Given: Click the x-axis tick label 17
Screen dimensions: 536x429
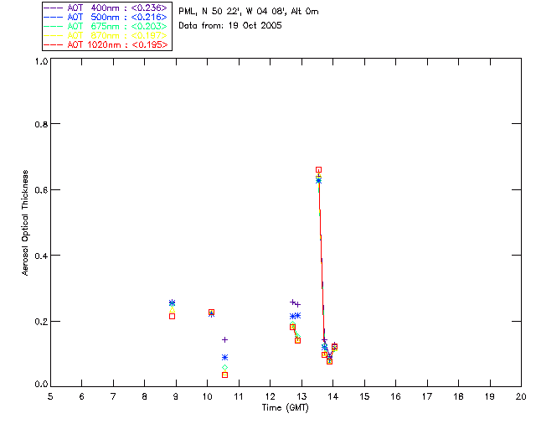Looking at the screenshot, I should (427, 396).
